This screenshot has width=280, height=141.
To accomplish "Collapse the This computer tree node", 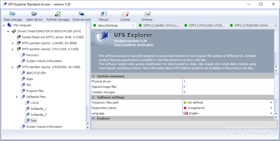I will click(x=4, y=26).
